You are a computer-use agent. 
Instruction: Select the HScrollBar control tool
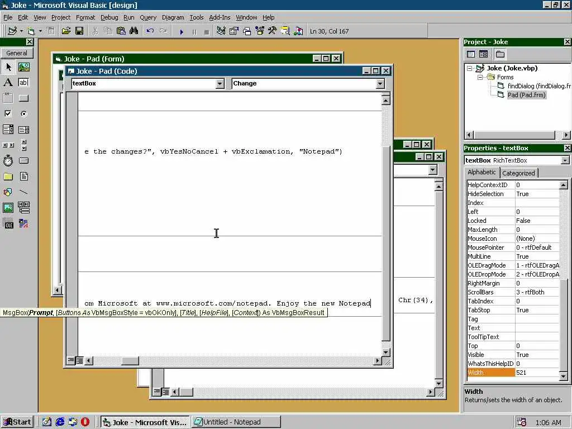8,145
